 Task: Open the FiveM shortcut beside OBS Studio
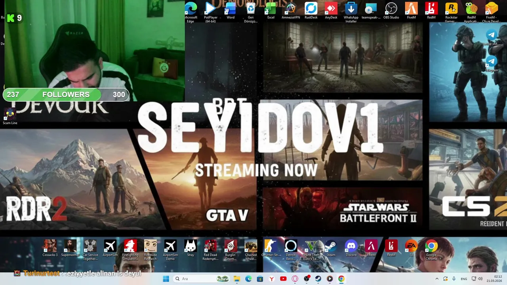click(x=411, y=10)
